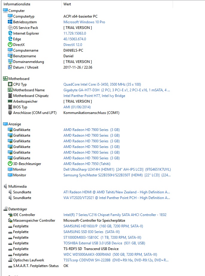Select the Kommunikationsanschluss (COM1) value
The width and height of the screenshot is (205, 276).
point(91,113)
